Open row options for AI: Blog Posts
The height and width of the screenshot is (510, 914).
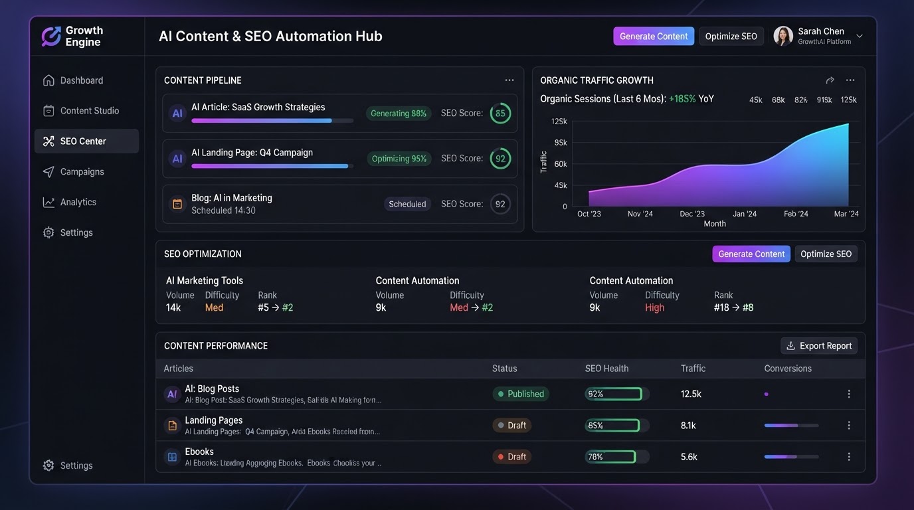[849, 394]
